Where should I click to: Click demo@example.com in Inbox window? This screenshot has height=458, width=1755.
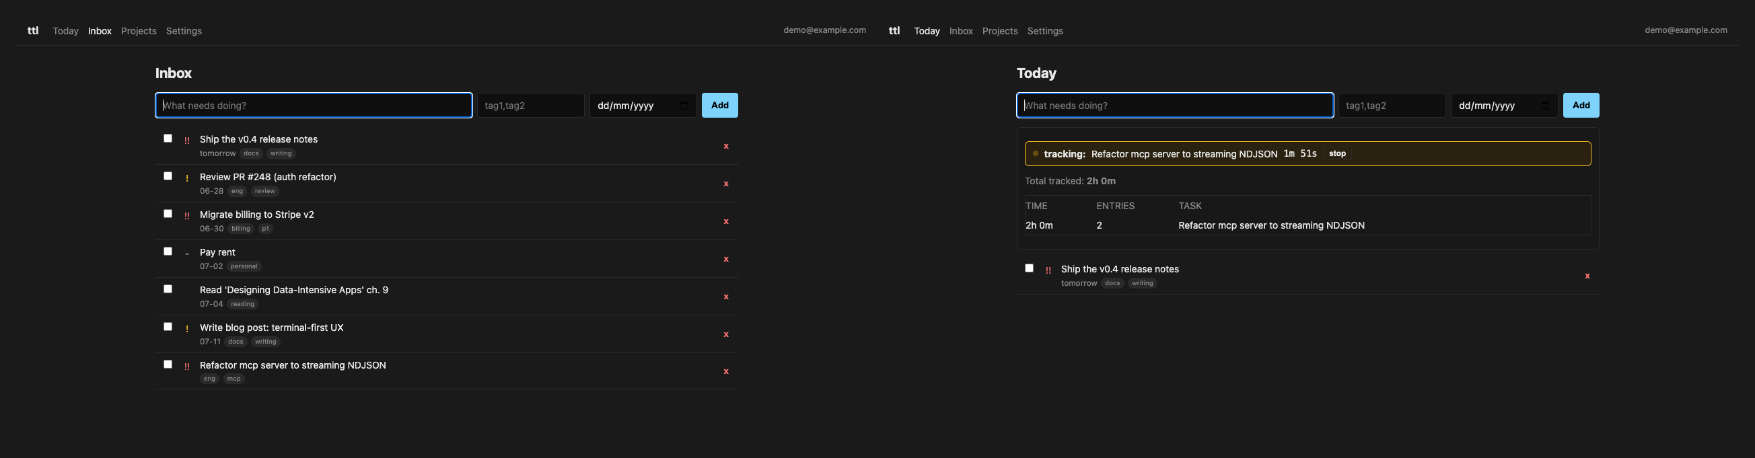(x=824, y=30)
